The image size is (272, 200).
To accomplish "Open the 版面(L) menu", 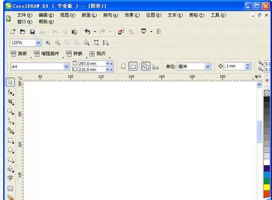I will tap(89, 15).
